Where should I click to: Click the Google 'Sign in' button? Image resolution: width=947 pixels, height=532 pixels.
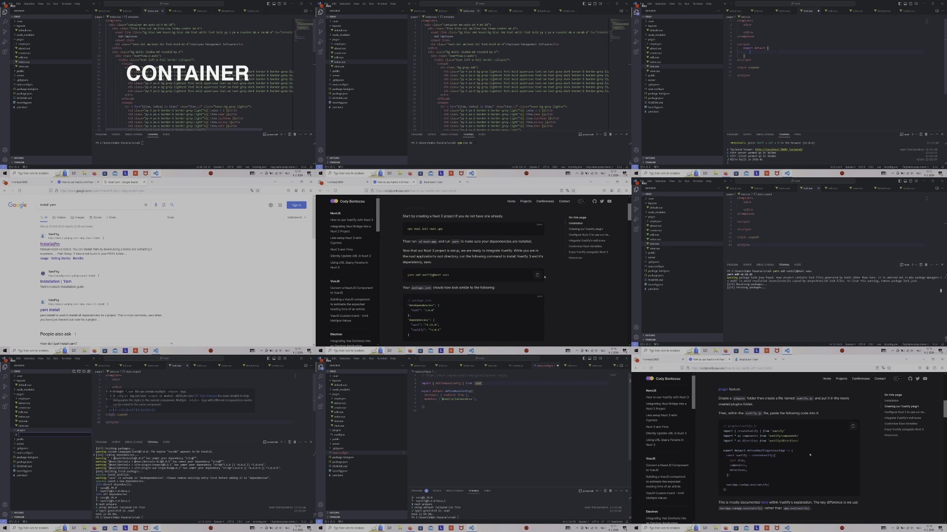[297, 205]
